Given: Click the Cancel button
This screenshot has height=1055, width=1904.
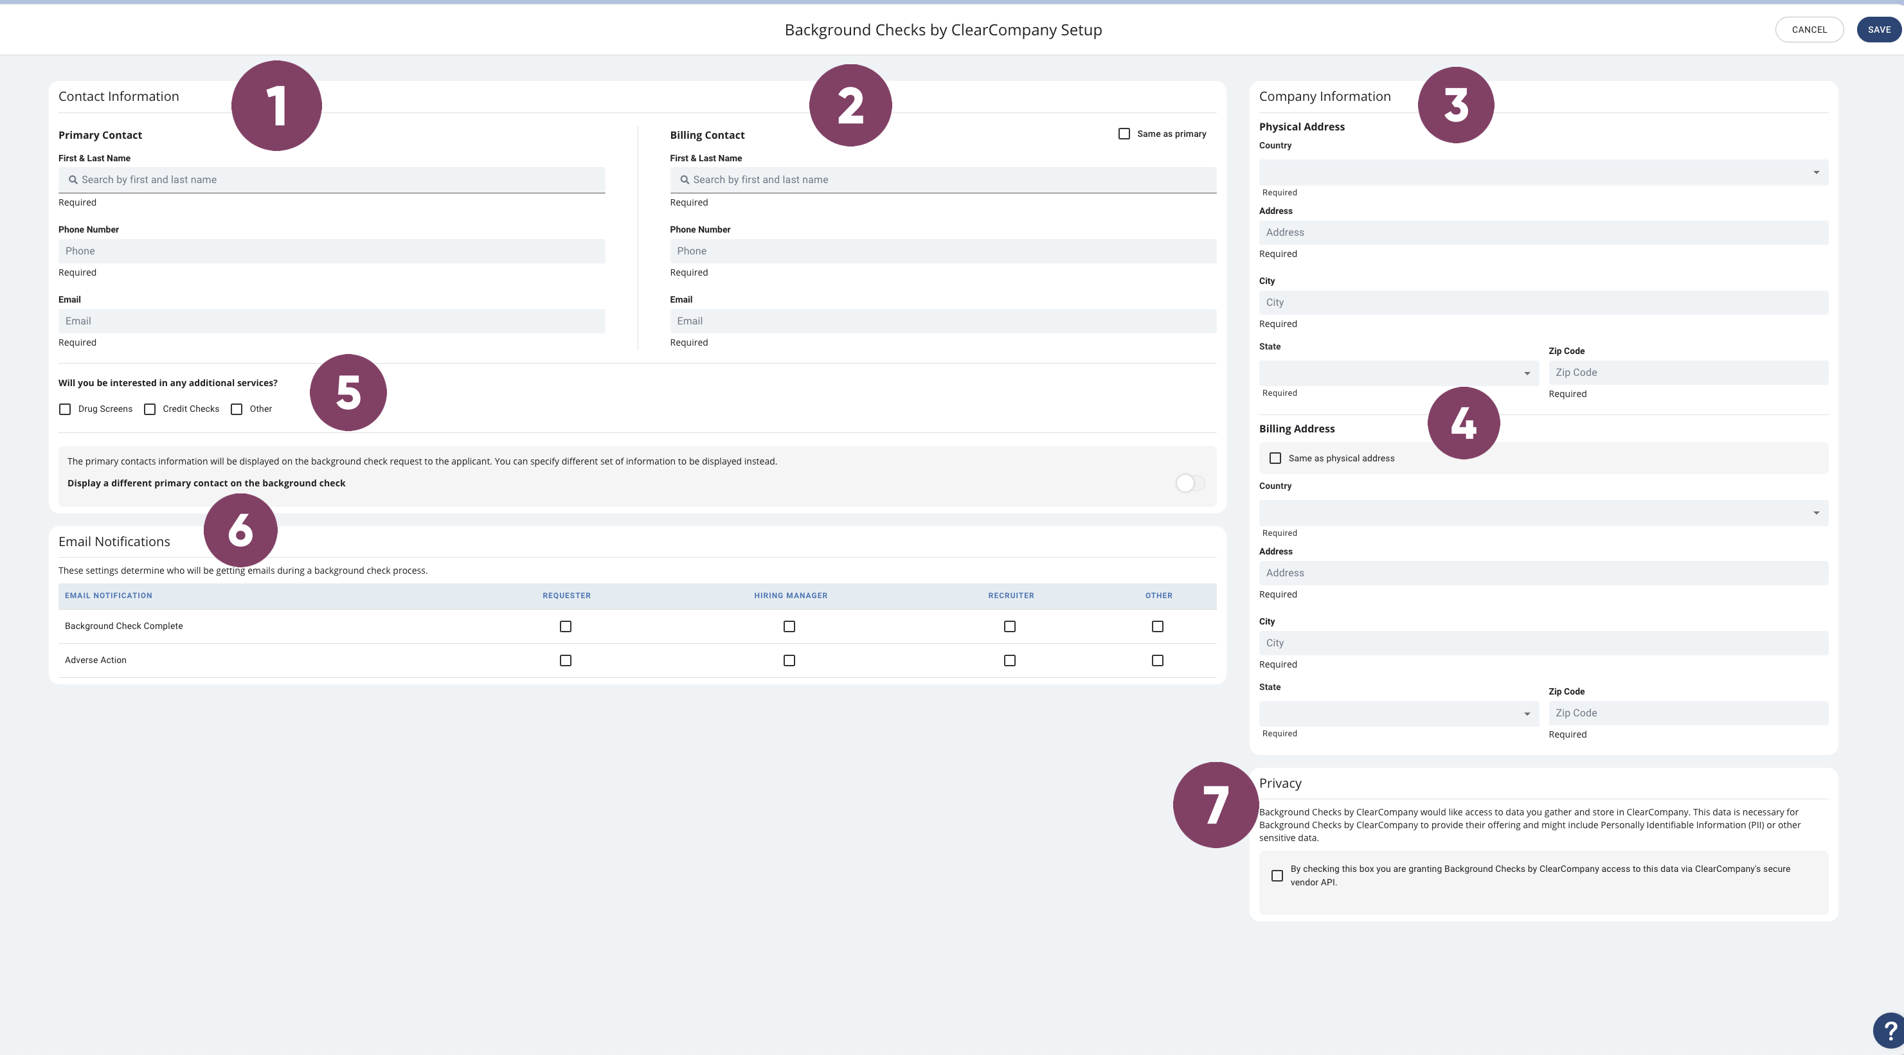Looking at the screenshot, I should point(1809,30).
